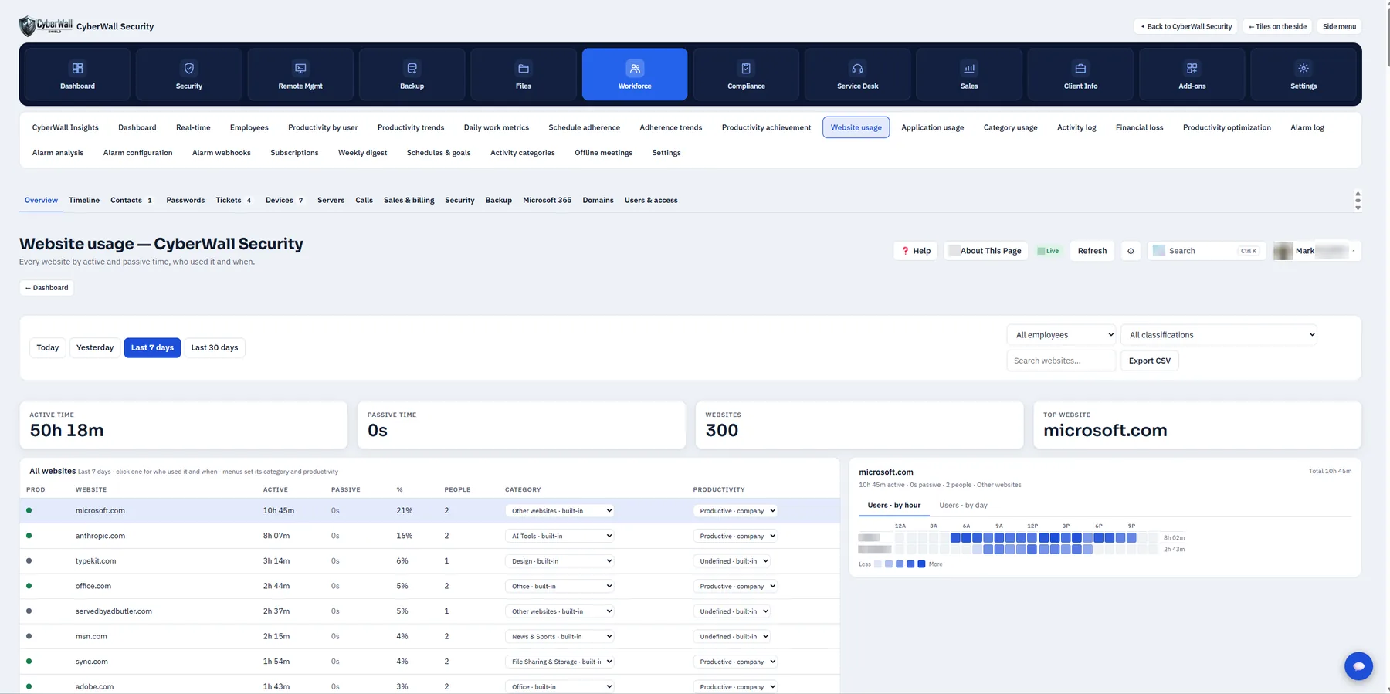Click the CyberWall shield logo
The height and width of the screenshot is (694, 1390).
pyautogui.click(x=46, y=26)
